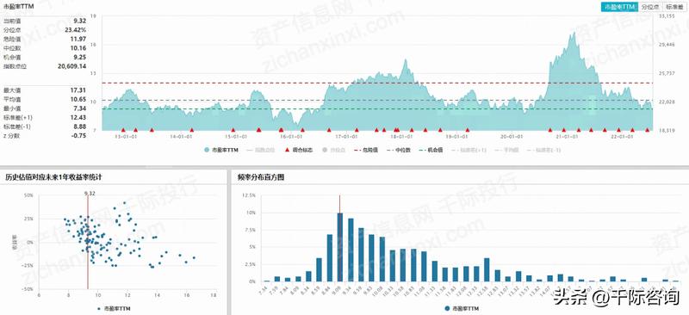
Task: Click the 9.09 tallest histogram bar
Action: click(x=339, y=247)
